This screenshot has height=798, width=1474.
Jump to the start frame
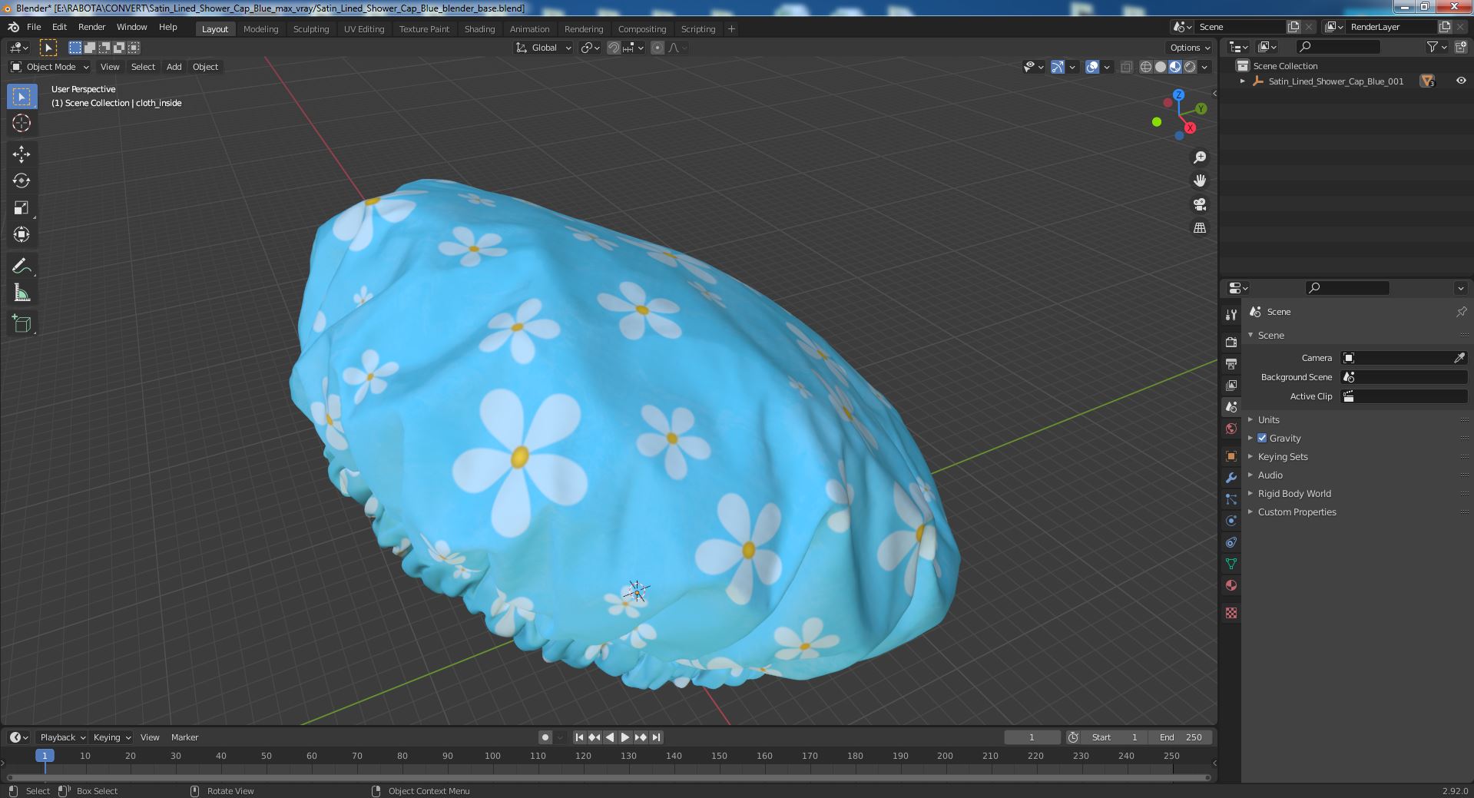click(x=579, y=737)
